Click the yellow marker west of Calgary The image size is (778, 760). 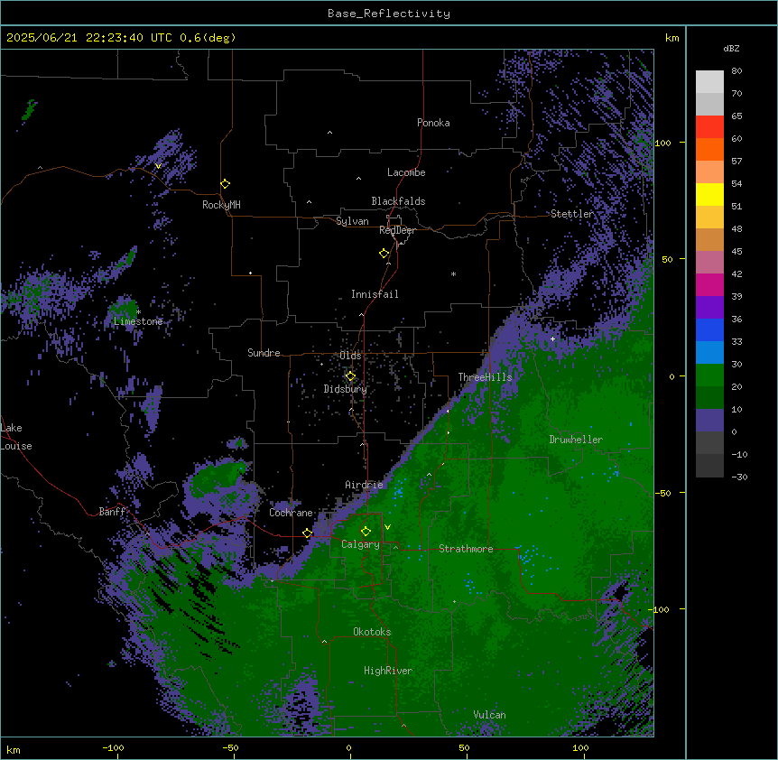307,533
